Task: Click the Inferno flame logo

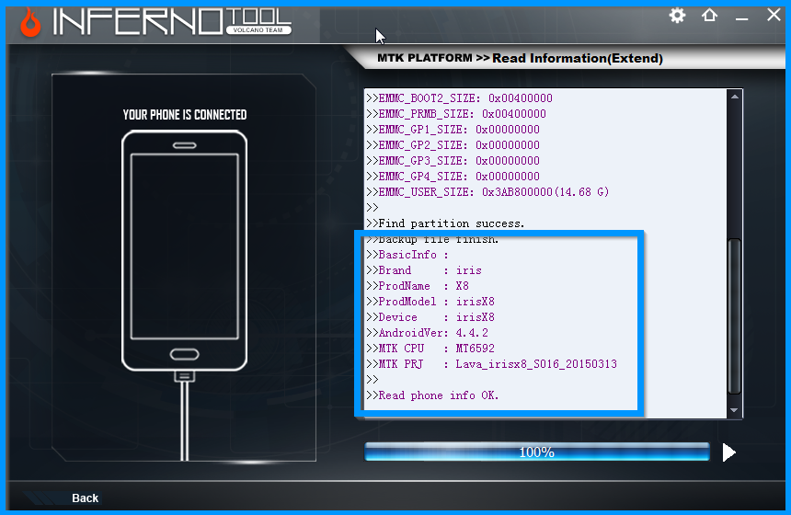Action: coord(30,22)
